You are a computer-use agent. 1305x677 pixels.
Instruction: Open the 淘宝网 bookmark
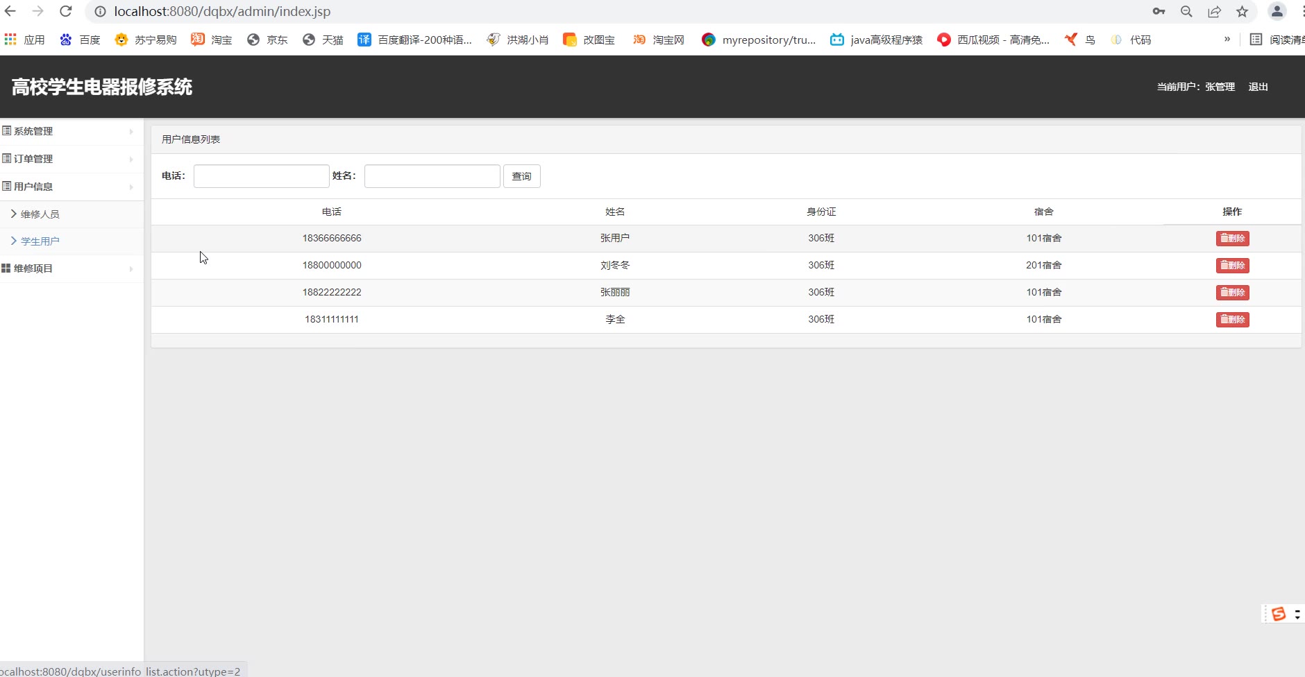[658, 40]
